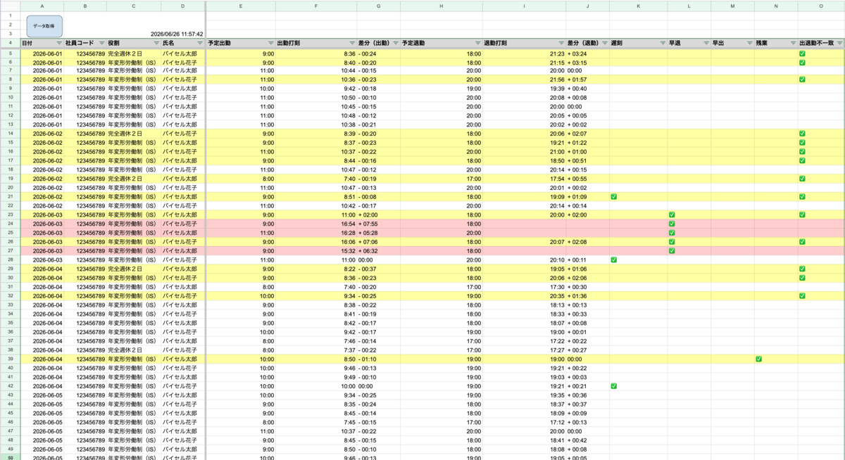This screenshot has width=845, height=460.
Task: Uncheck 出退勤不一致 checkbox in row 8
Action: (x=802, y=80)
